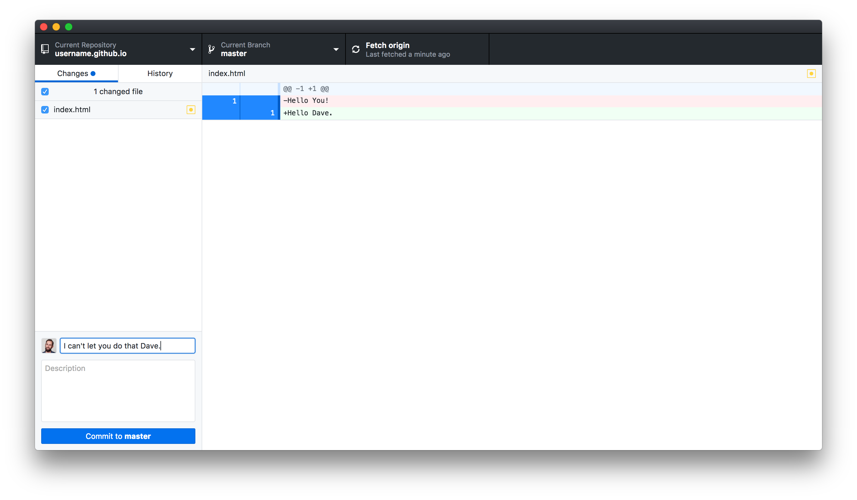Click '1 changed file' label

[x=118, y=92]
